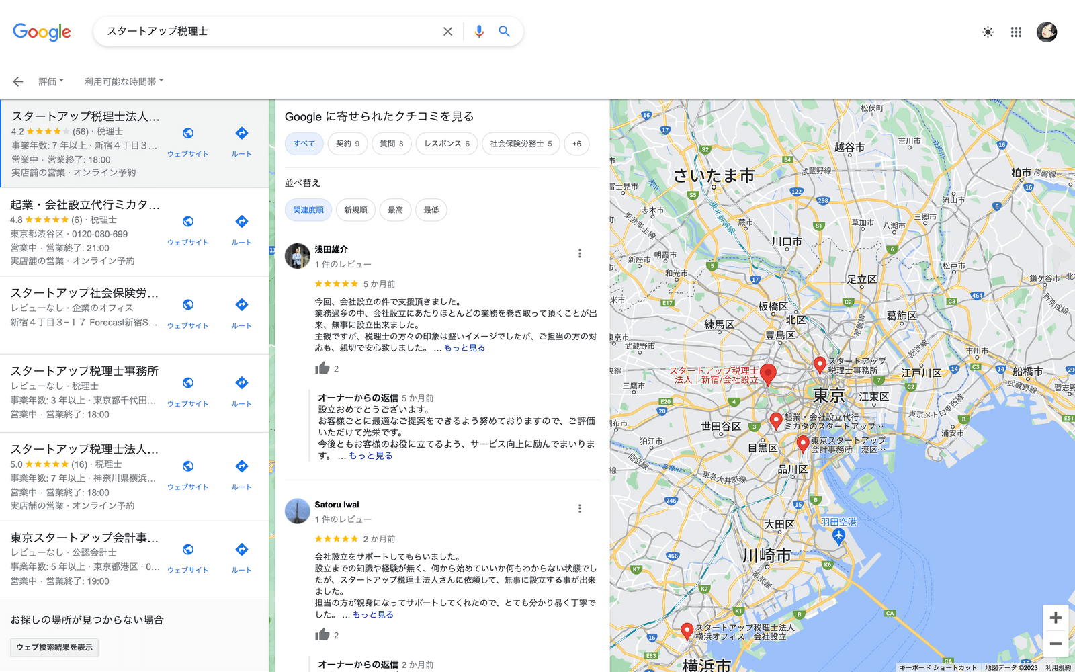Zoom in the map with plus button
The image size is (1075, 672).
[x=1055, y=618]
